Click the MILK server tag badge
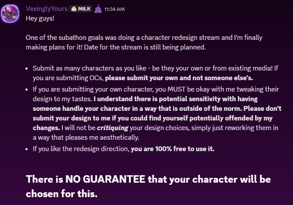Screen dimensions: 293x205 coord(81,9)
